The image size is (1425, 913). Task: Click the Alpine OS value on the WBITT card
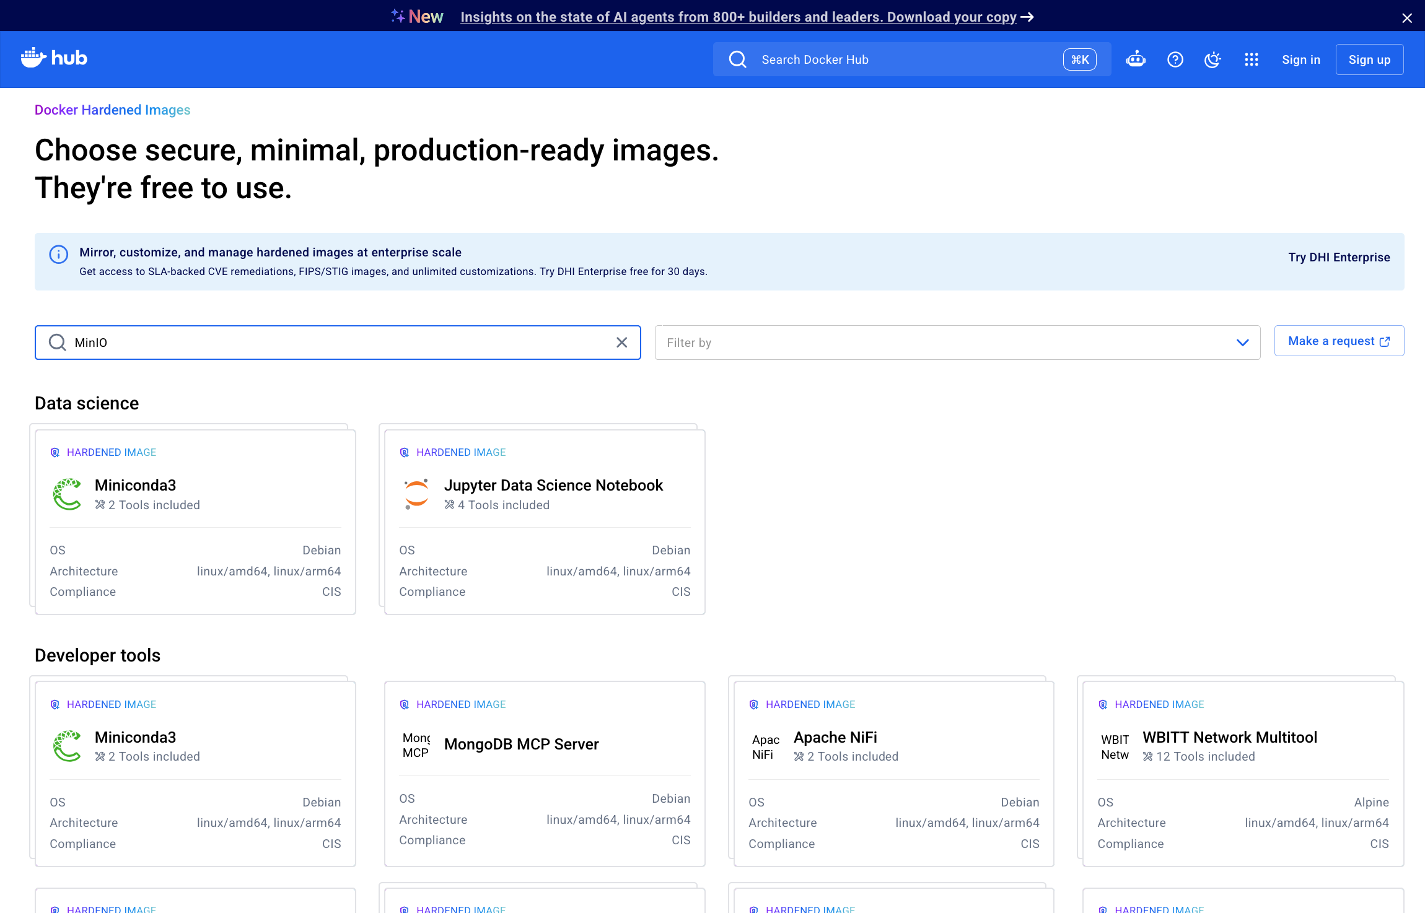1371,802
